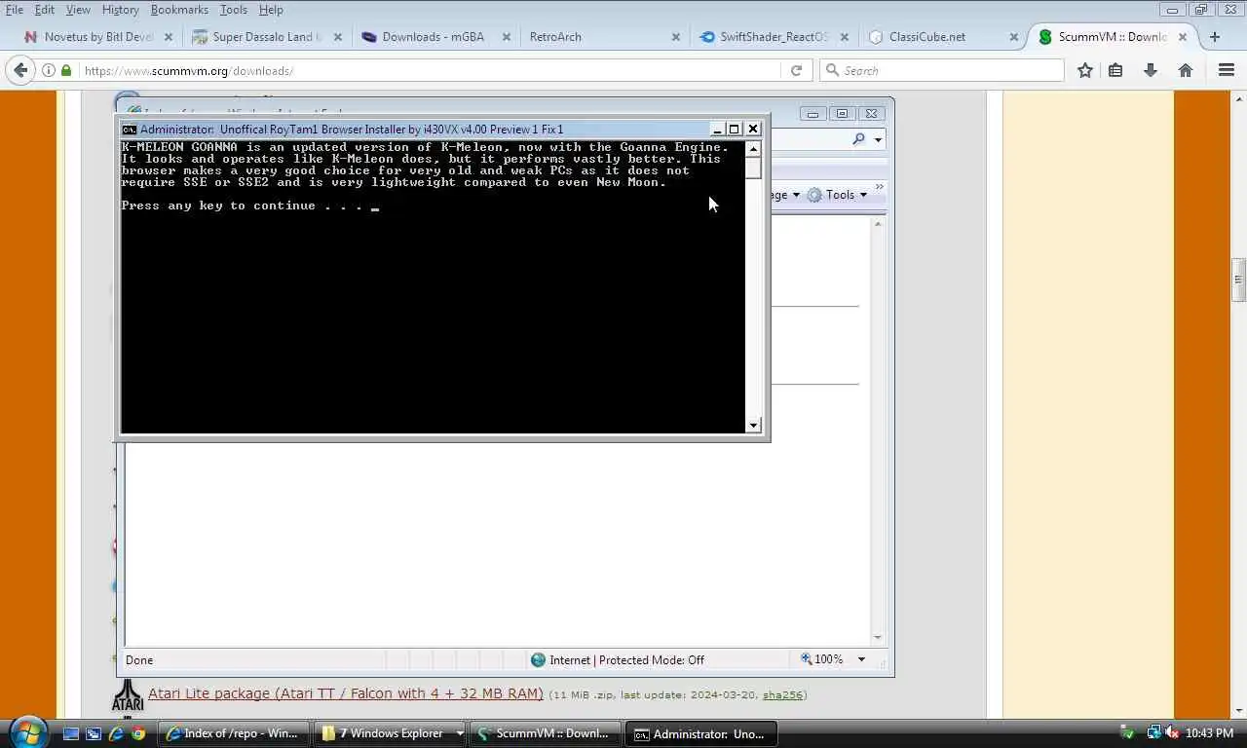The height and width of the screenshot is (748, 1247).
Task: Click the Internet Explorer 100% zoom button
Action: click(x=822, y=659)
